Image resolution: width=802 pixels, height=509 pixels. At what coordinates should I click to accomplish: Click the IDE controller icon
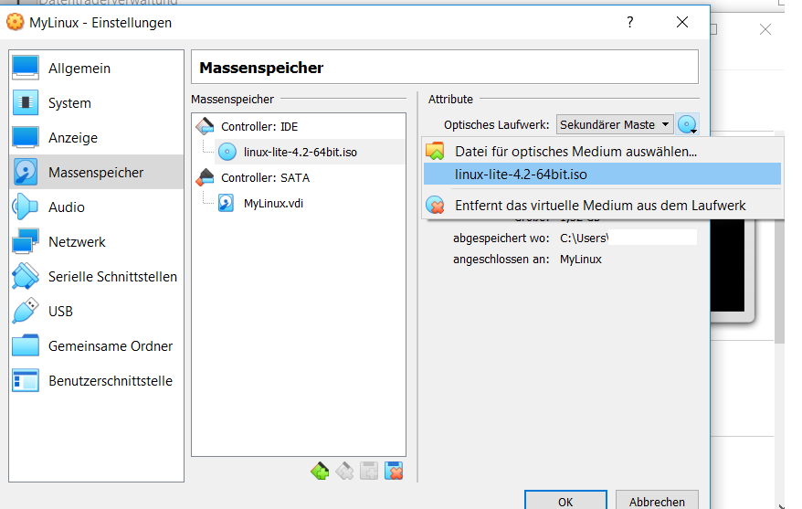[x=206, y=126]
